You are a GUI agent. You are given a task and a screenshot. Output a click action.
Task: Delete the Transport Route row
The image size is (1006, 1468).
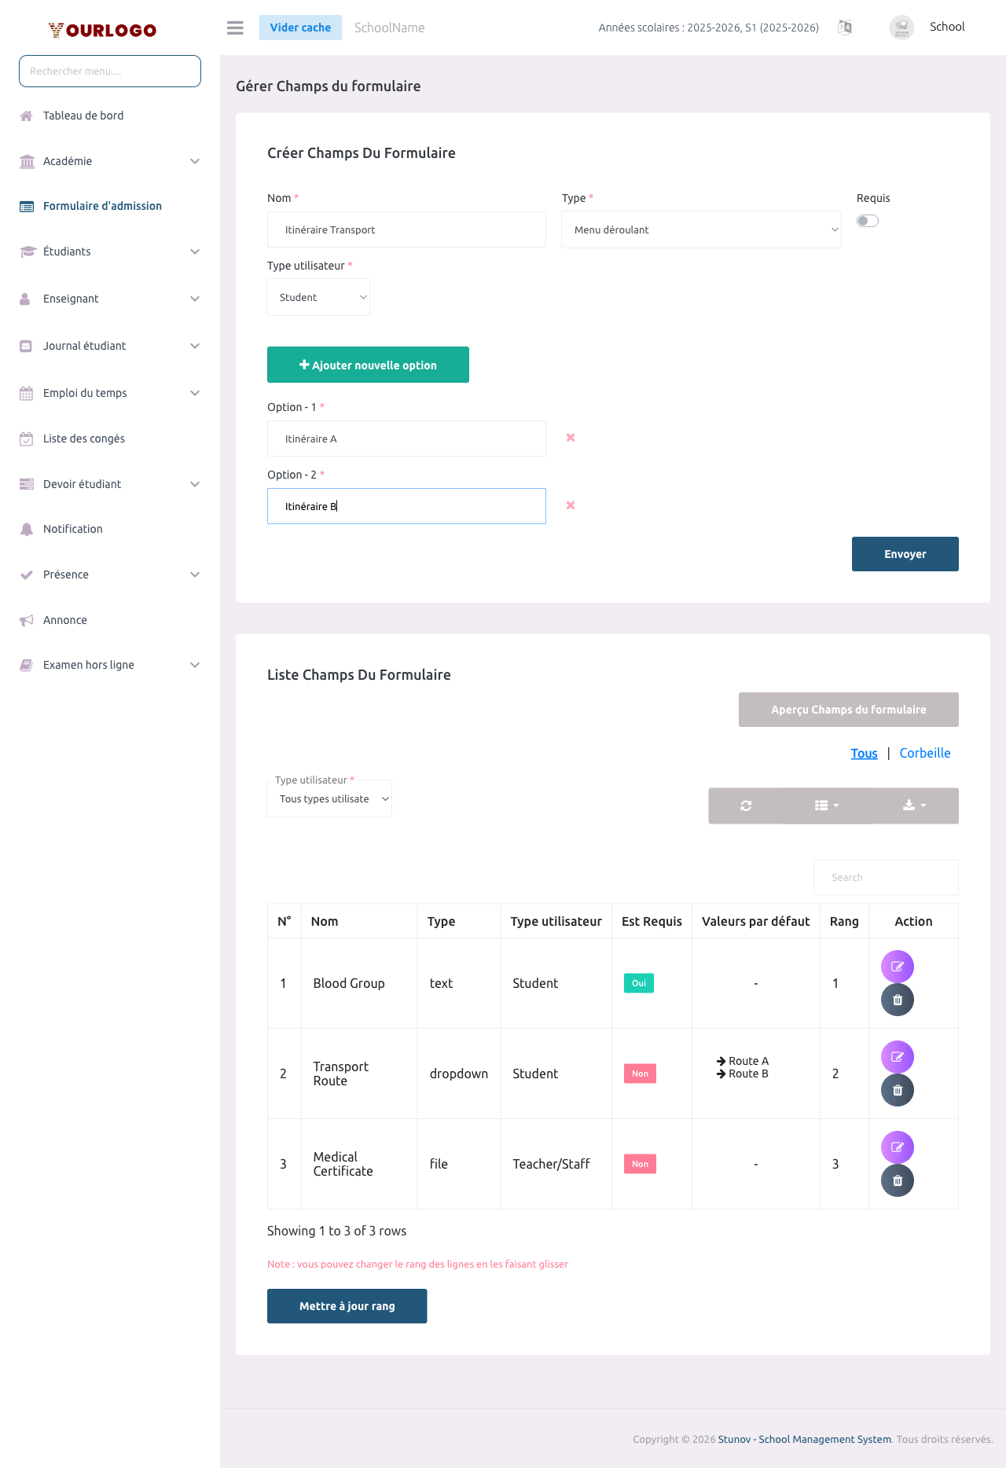897,1090
